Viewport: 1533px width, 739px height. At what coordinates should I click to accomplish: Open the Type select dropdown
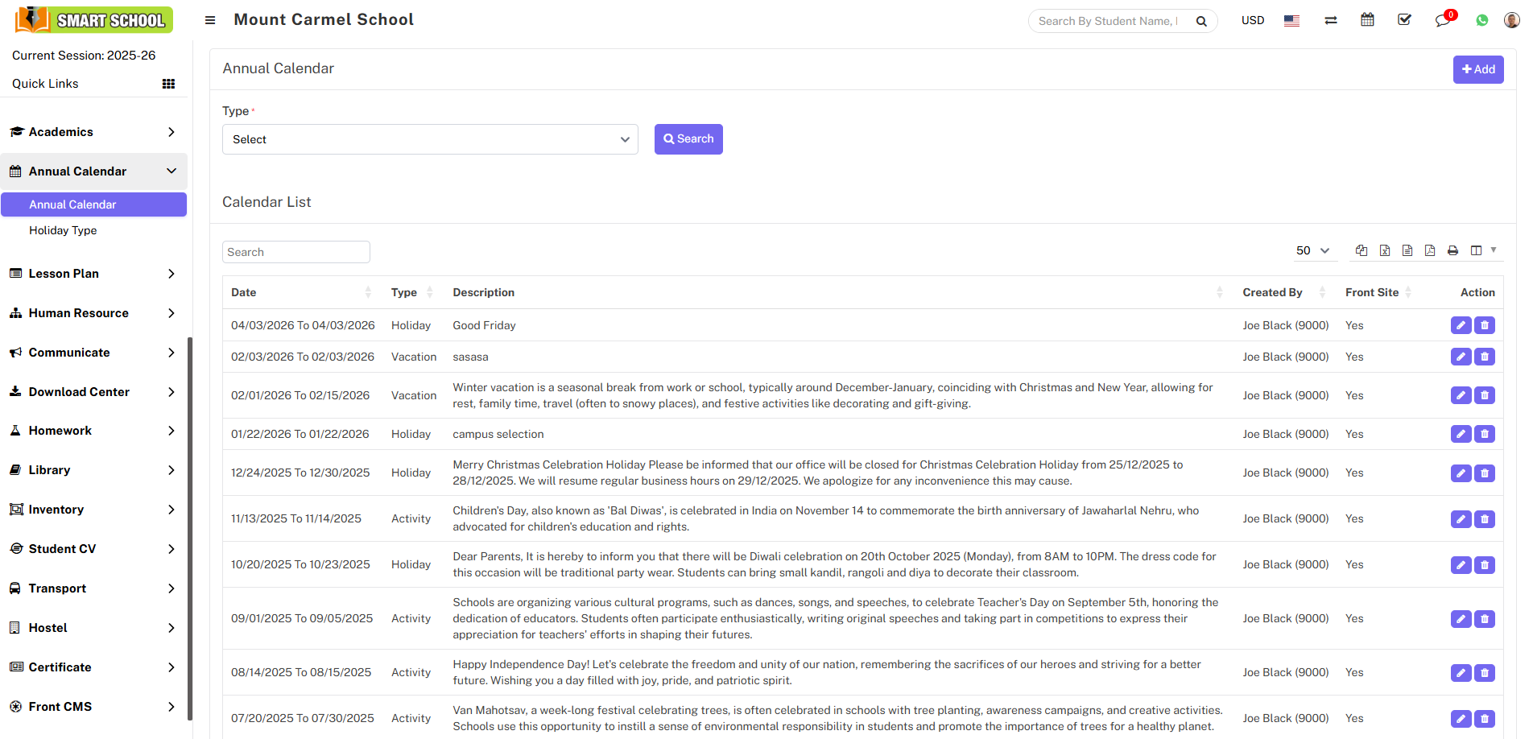point(430,139)
